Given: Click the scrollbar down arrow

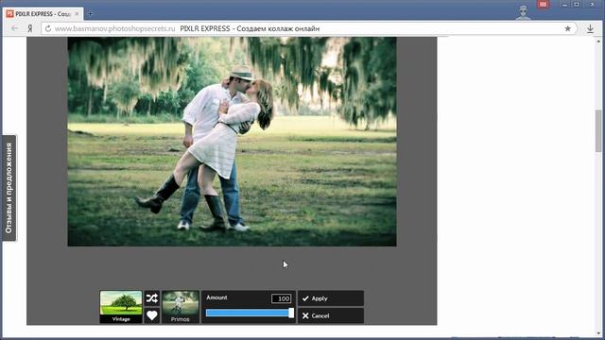Looking at the screenshot, I should tap(598, 333).
